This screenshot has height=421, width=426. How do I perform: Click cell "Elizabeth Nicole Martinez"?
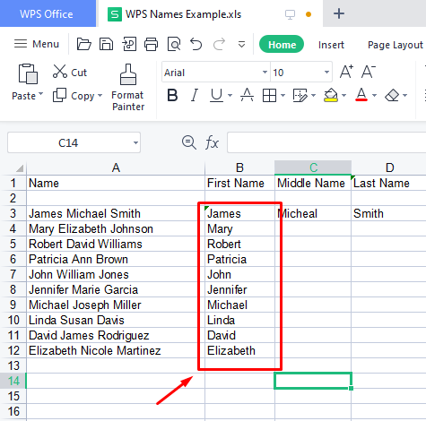116,350
